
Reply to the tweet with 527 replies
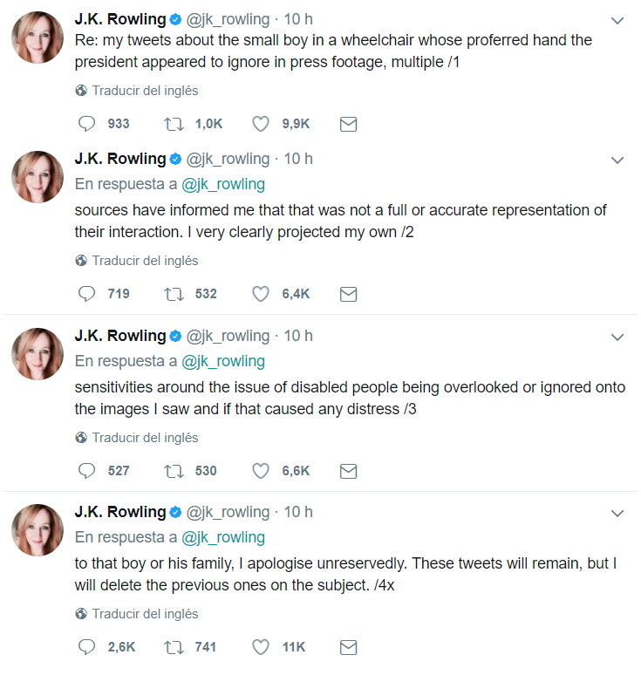[86, 471]
